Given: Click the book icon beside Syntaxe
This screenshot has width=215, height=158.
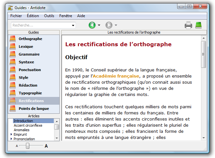Looking at the screenshot, I should click(13, 62).
